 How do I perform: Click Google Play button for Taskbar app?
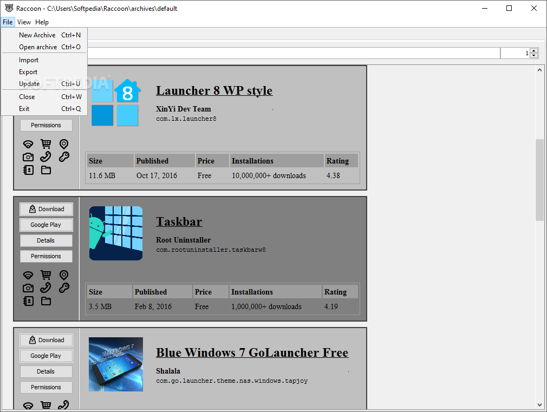click(x=46, y=225)
